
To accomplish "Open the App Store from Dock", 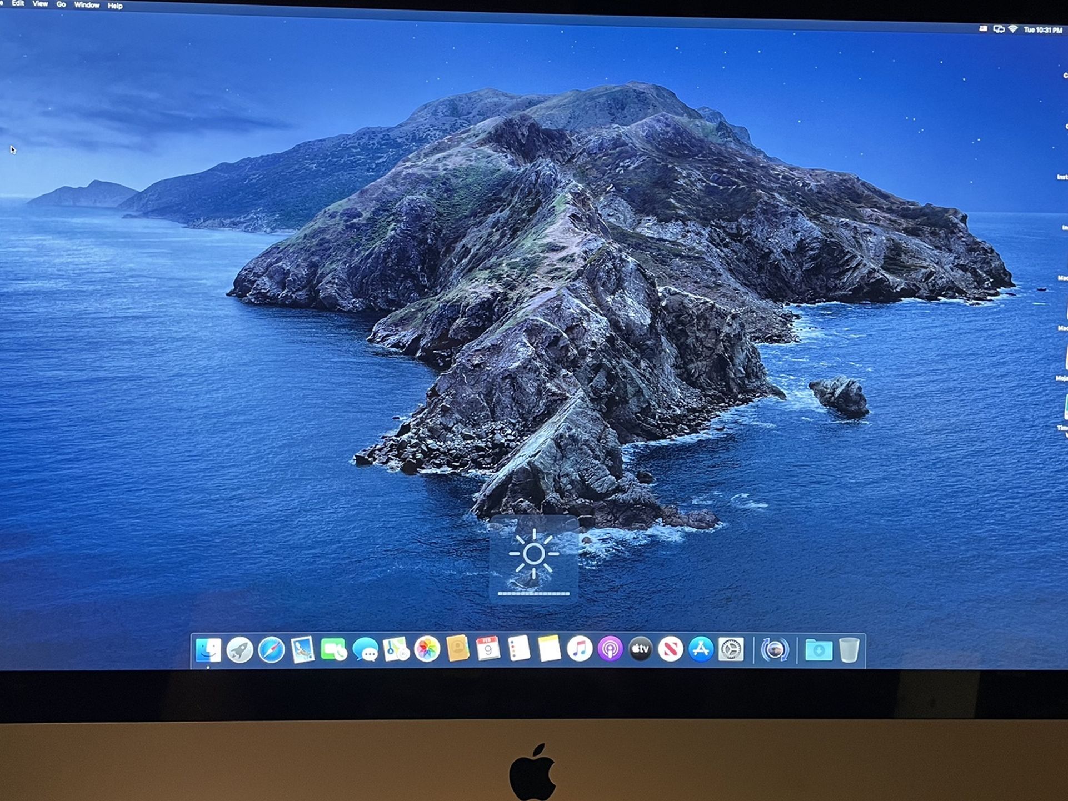I will click(x=701, y=649).
